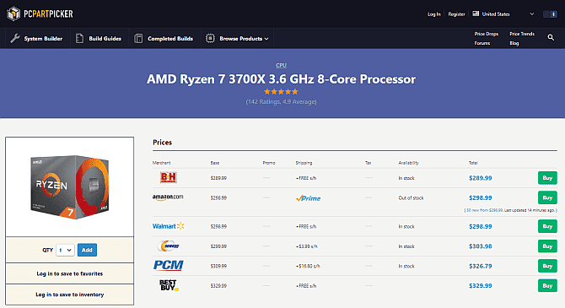The image size is (565, 308).
Task: Click the Walmart $298.99 total price
Action: click(x=480, y=226)
